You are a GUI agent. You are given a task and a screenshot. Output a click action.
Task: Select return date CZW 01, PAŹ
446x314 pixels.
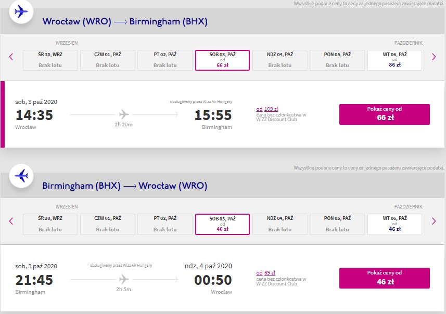pyautogui.click(x=108, y=224)
